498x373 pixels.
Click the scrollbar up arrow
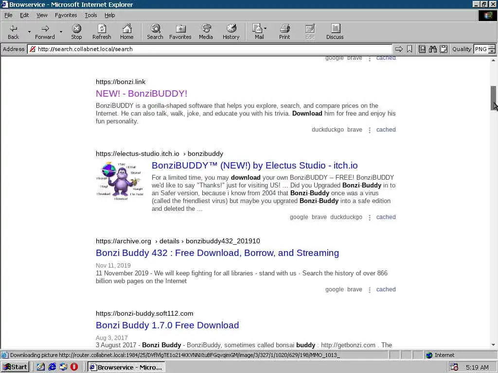tap(493, 60)
